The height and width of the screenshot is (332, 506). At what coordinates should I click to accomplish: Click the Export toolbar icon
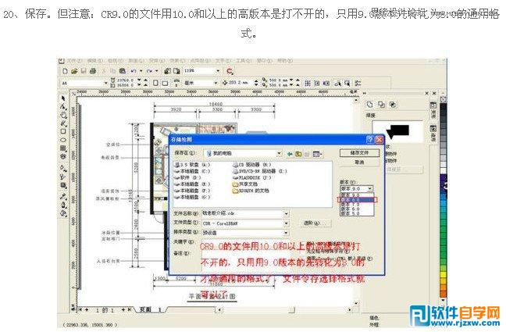point(176,71)
